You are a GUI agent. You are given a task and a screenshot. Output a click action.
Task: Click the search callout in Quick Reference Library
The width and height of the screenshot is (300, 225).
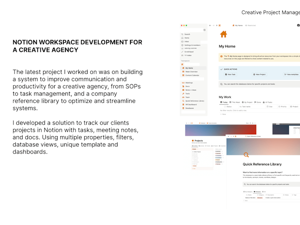point(271,184)
